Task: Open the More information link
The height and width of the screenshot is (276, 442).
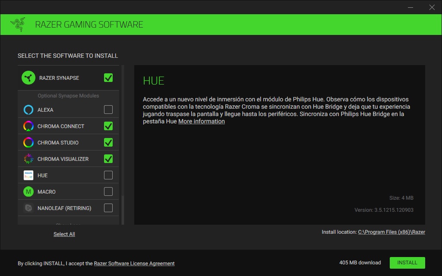Action: click(202, 122)
